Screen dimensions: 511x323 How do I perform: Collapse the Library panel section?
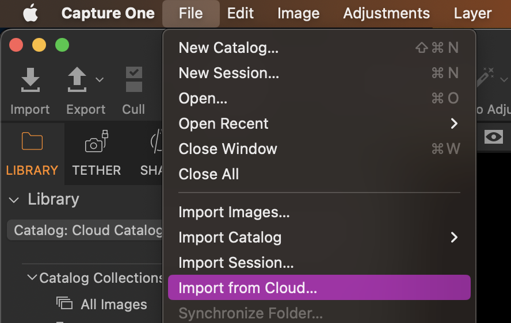[x=14, y=200]
